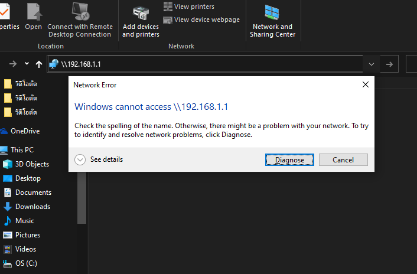Select This PC in the sidebar

(x=22, y=150)
